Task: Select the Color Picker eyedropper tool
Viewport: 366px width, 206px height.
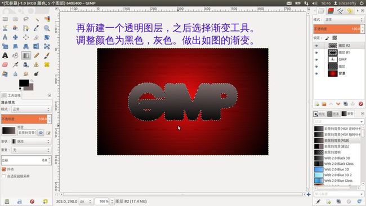Action: [37, 28]
